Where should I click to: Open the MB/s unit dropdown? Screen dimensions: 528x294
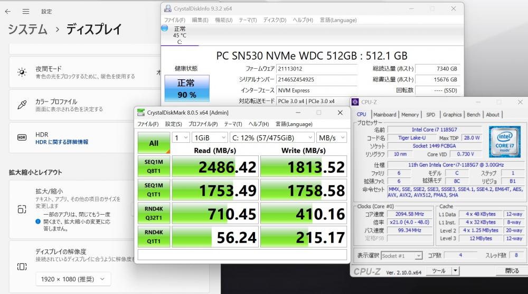pyautogui.click(x=332, y=137)
